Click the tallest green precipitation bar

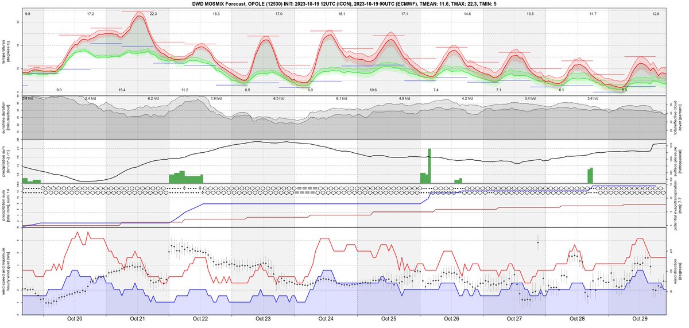click(429, 166)
